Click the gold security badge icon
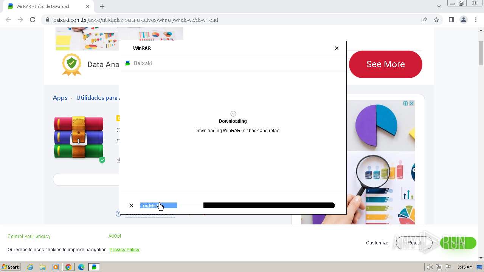 click(x=72, y=65)
